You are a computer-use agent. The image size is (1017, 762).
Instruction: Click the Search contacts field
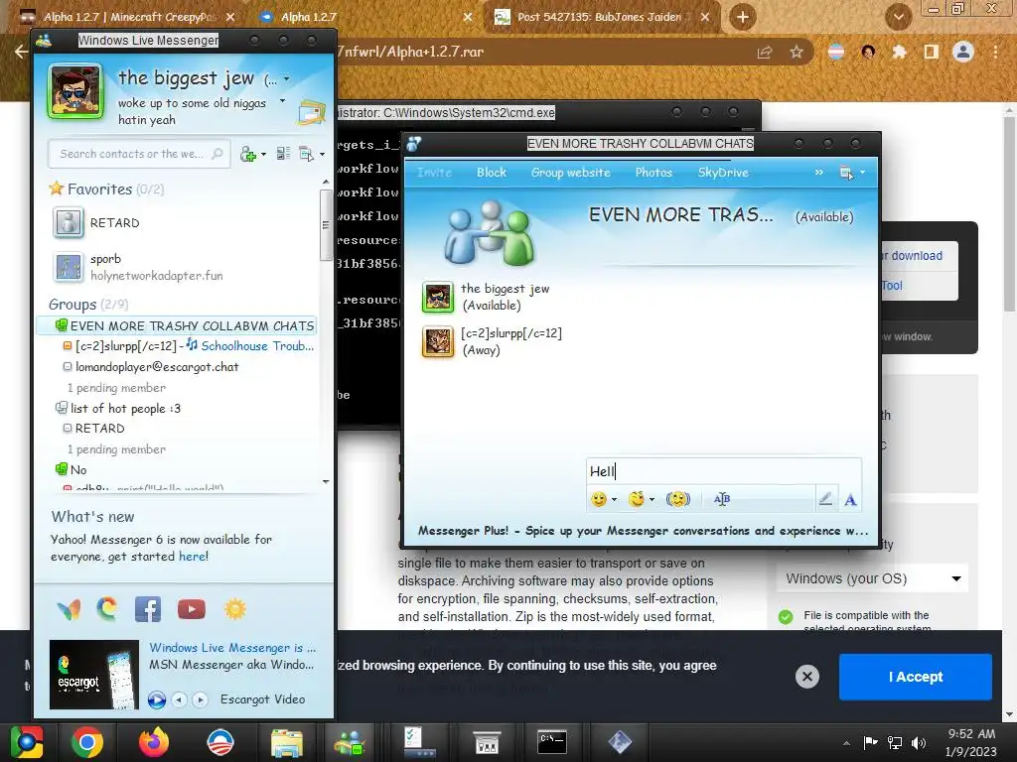(139, 154)
